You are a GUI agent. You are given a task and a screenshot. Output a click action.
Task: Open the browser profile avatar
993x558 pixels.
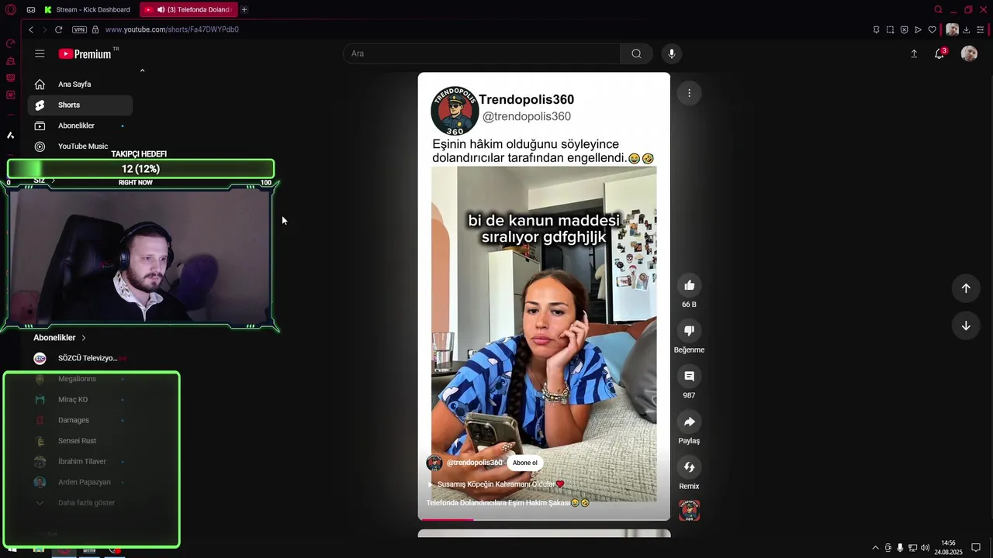952,29
